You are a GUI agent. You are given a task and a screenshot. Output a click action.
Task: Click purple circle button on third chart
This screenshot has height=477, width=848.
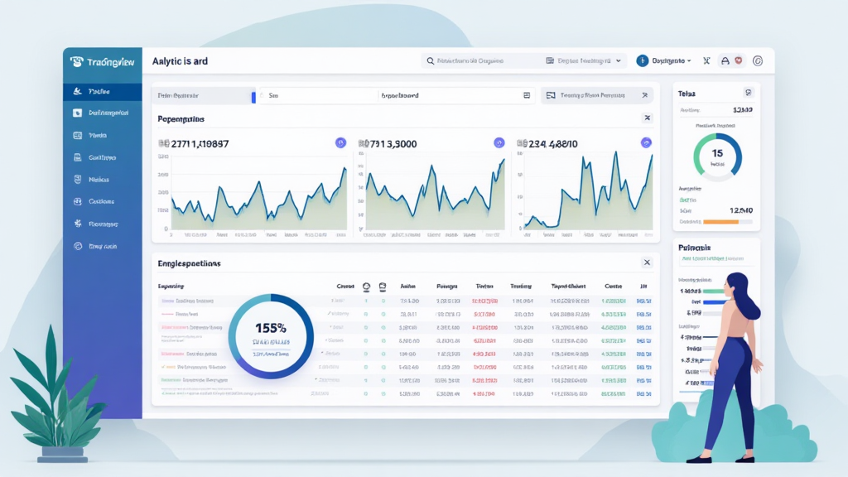coord(646,142)
